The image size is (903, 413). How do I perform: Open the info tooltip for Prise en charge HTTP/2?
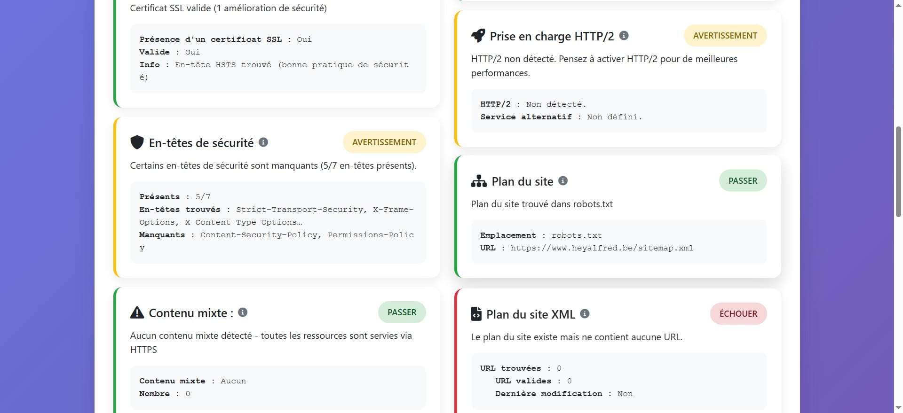624,35
